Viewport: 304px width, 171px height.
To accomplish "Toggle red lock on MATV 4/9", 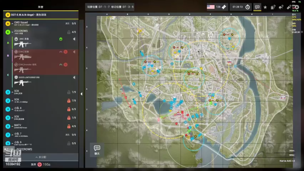I will point(69,126).
